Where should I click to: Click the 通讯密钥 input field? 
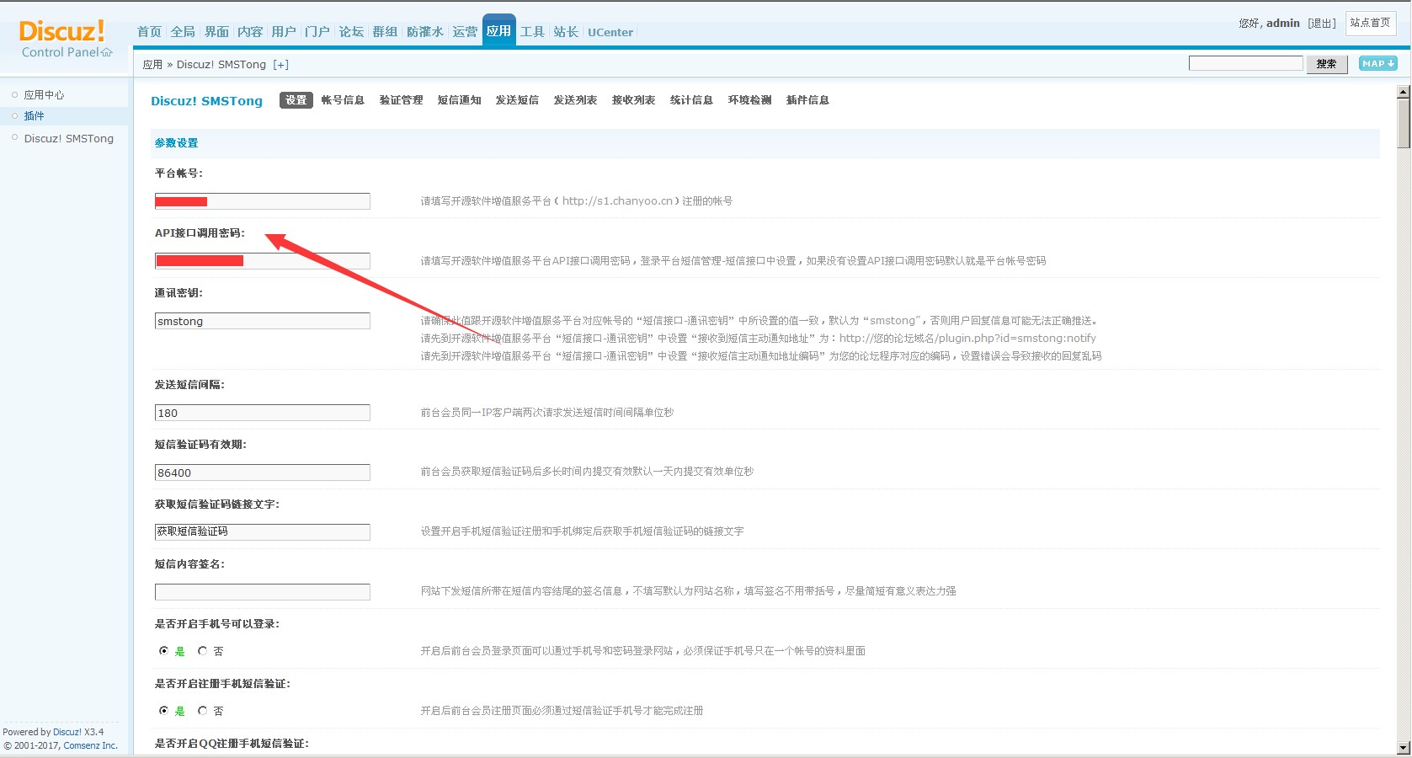point(262,321)
